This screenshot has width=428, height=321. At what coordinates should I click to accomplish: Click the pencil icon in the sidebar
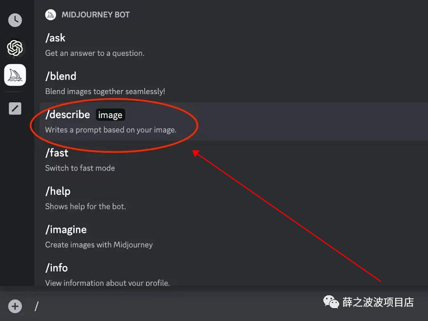click(15, 108)
